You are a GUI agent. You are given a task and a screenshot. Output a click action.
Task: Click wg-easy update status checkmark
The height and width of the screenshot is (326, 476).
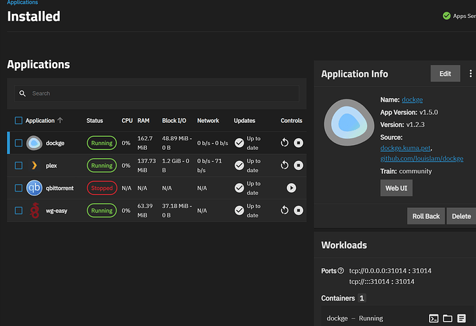[x=239, y=210]
